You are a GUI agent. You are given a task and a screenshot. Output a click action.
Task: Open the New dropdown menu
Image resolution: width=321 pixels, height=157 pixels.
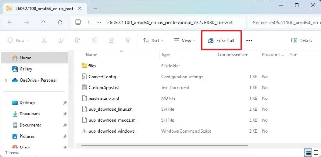(x=18, y=40)
